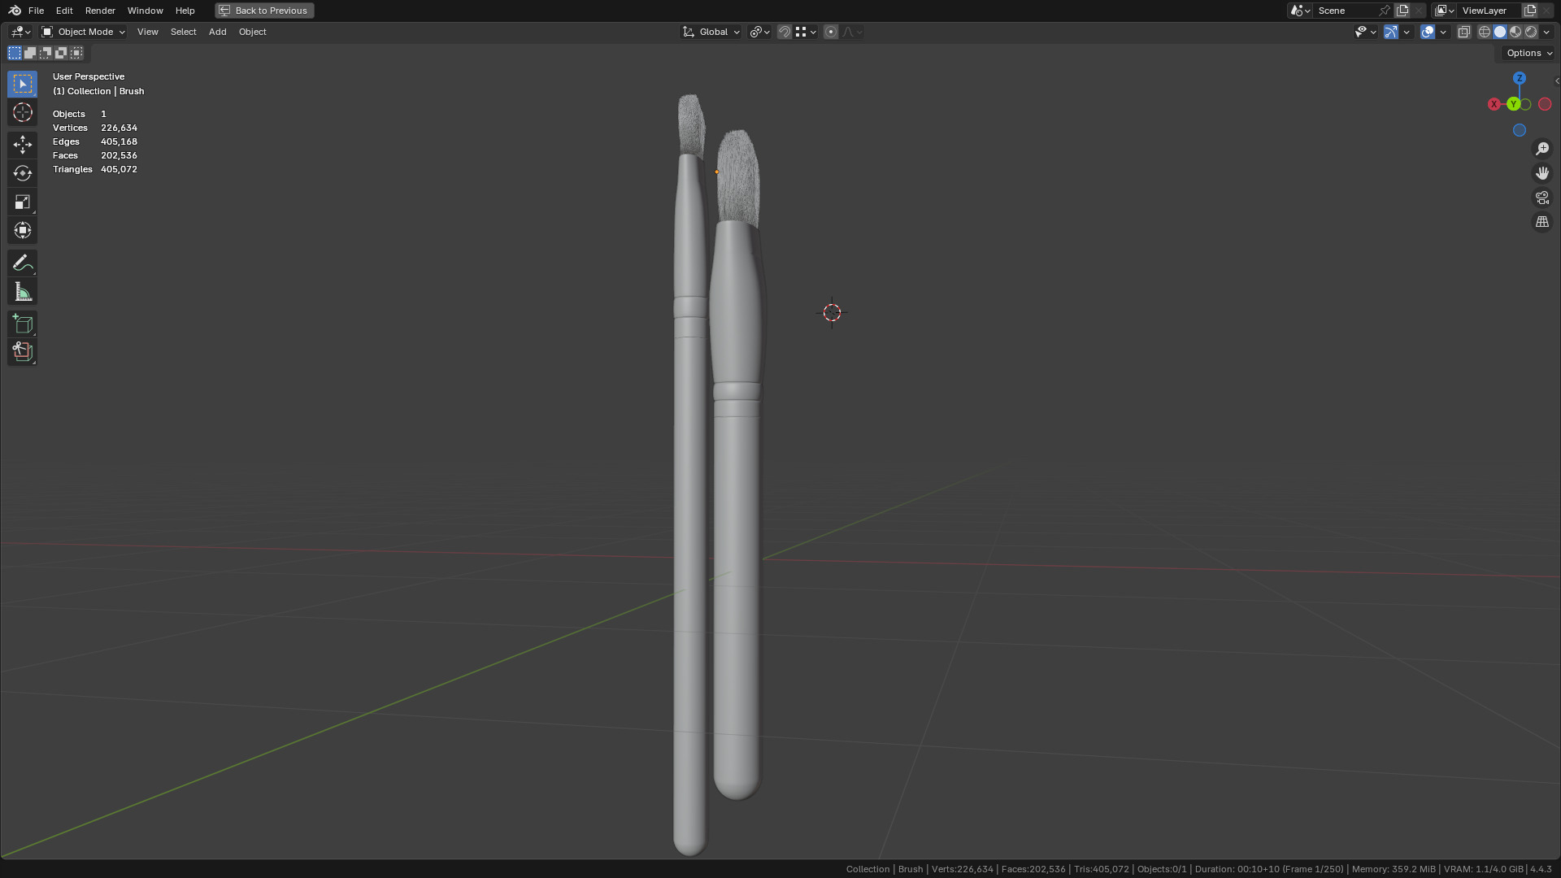Image resolution: width=1561 pixels, height=878 pixels.
Task: Expand the sidebar with the small arrow
Action: [1556, 80]
